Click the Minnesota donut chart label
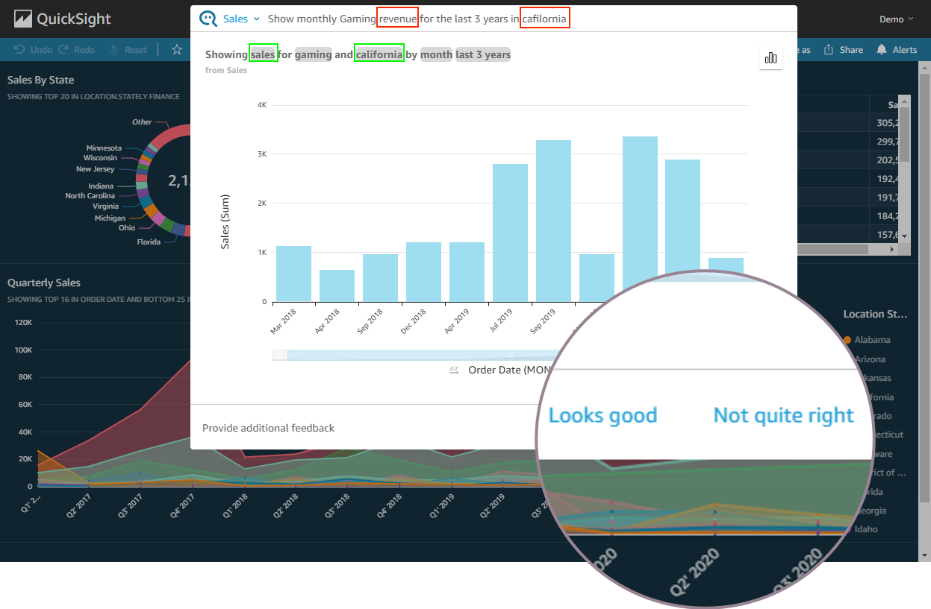 tap(104, 148)
